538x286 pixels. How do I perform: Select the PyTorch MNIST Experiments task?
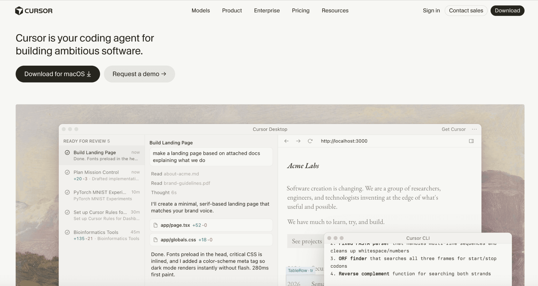tap(102, 195)
